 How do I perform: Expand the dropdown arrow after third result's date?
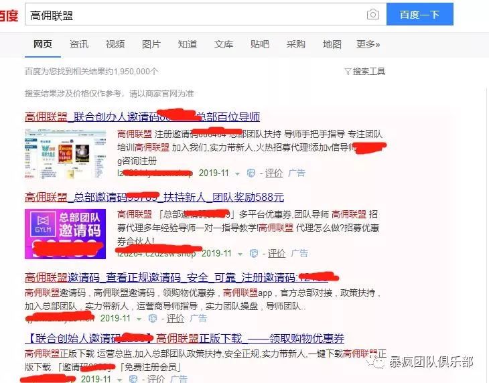(x=139, y=319)
